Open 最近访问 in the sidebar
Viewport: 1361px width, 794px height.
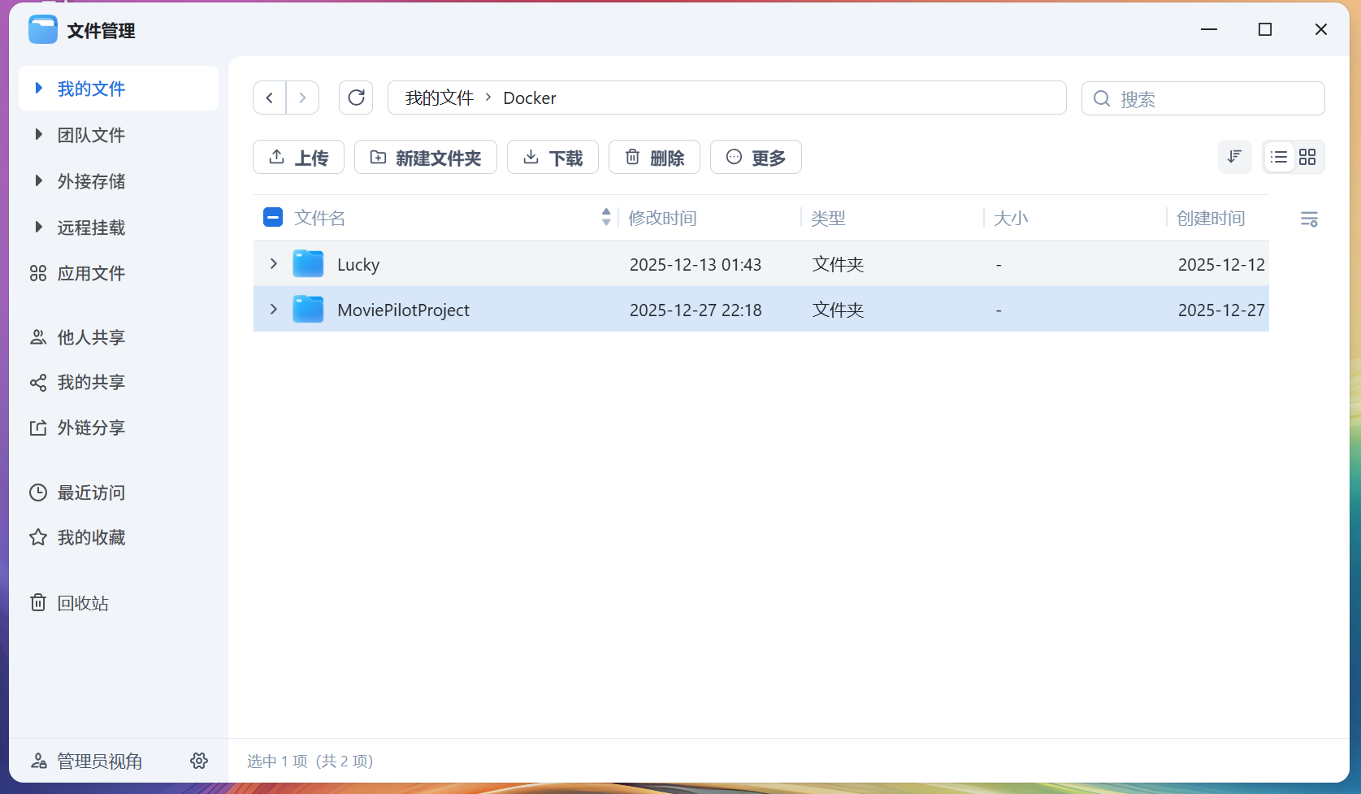[x=90, y=492]
